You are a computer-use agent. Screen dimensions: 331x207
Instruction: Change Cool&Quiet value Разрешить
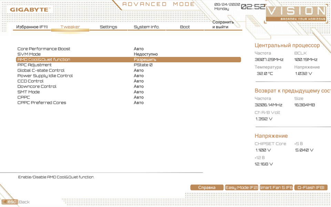(145, 60)
